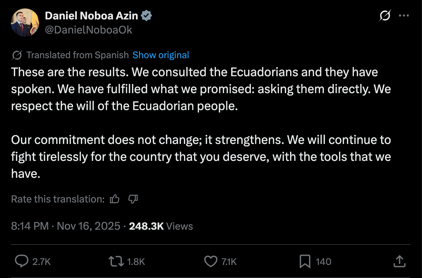The image size is (422, 278).
Task: Open Daniel Noboa Azin's profile picture
Action: click(25, 22)
